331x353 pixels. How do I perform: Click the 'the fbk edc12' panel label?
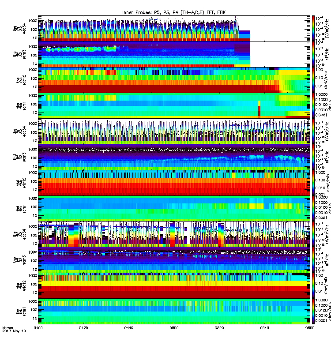pyautogui.click(x=21, y=285)
